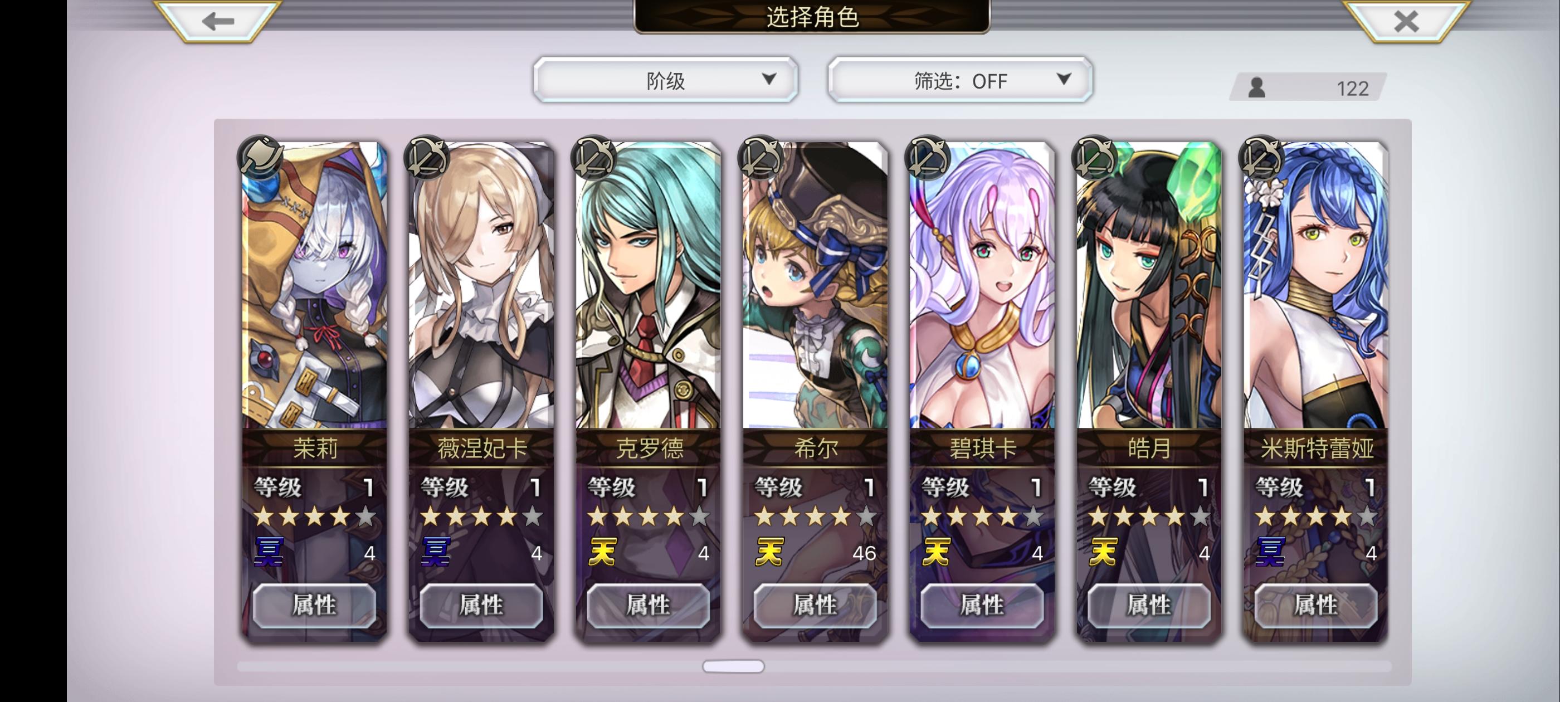Click the character count icon showing 122
1560x702 pixels.
(1256, 88)
